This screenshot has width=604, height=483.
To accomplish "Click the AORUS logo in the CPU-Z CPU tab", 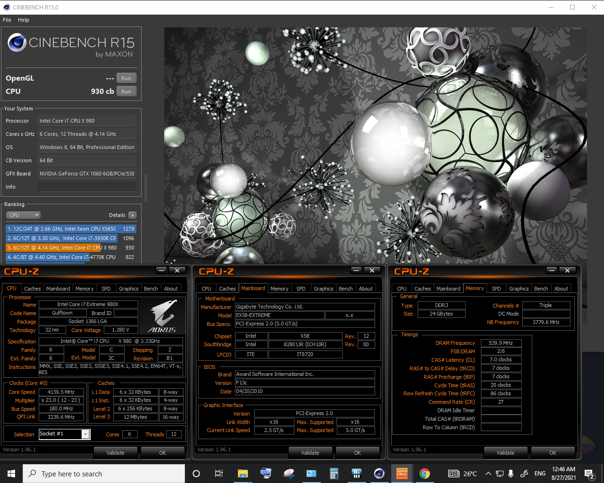I will (163, 317).
